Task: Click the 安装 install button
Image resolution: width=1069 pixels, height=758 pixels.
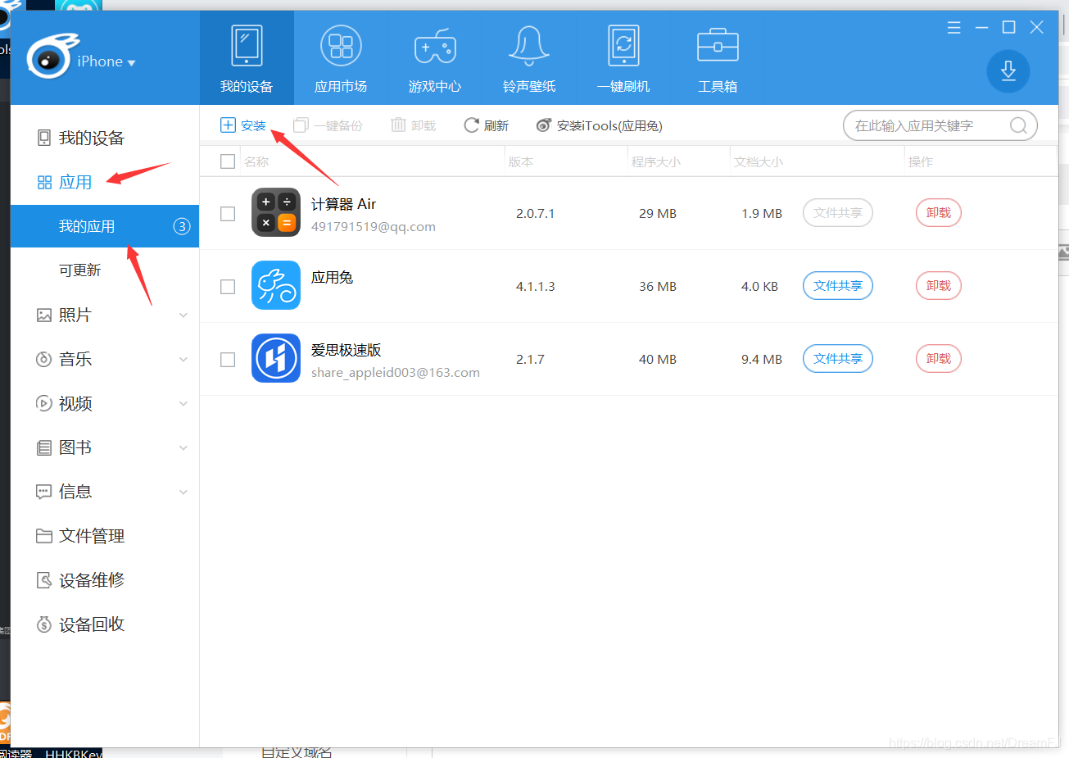Action: [x=243, y=125]
